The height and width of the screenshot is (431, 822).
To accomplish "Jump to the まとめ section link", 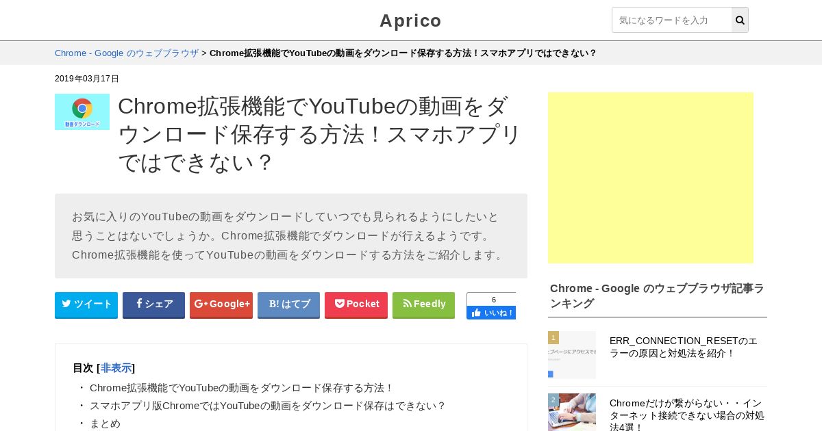I will (105, 423).
